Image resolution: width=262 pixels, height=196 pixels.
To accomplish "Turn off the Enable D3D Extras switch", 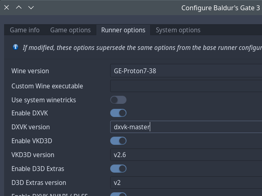I will tap(118, 169).
